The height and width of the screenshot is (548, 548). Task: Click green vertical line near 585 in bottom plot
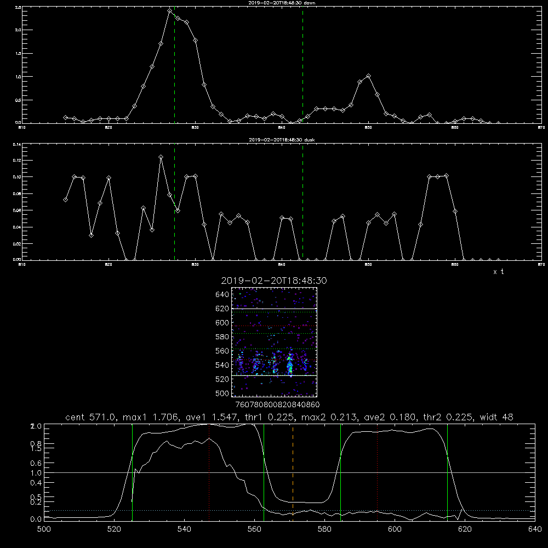(340, 472)
